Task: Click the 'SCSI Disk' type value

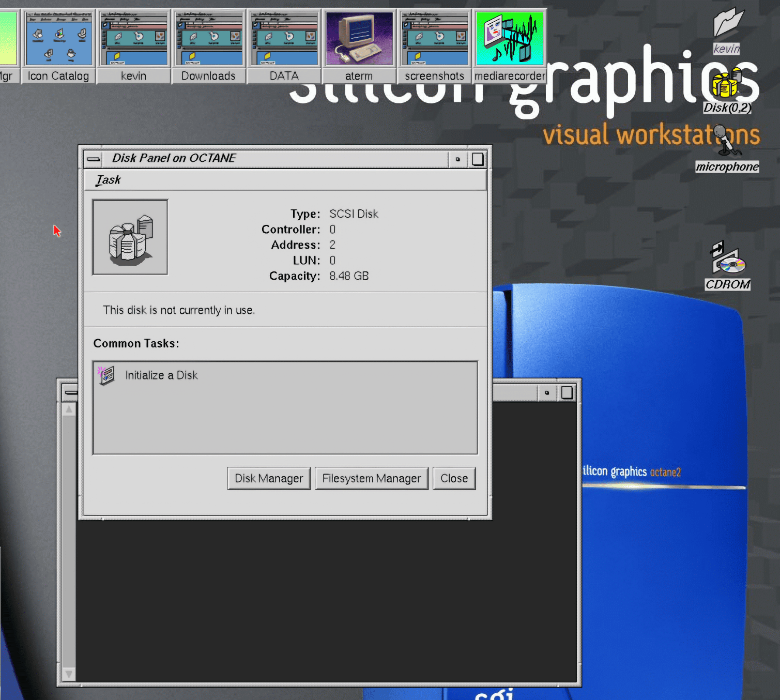Action: coord(354,214)
